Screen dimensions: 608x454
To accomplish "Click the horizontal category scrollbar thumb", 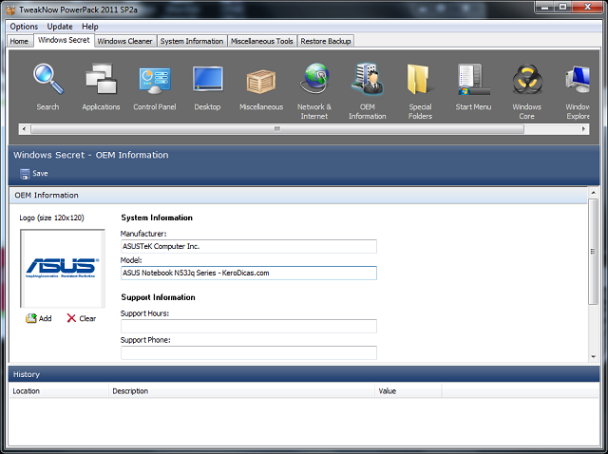I will 277,129.
